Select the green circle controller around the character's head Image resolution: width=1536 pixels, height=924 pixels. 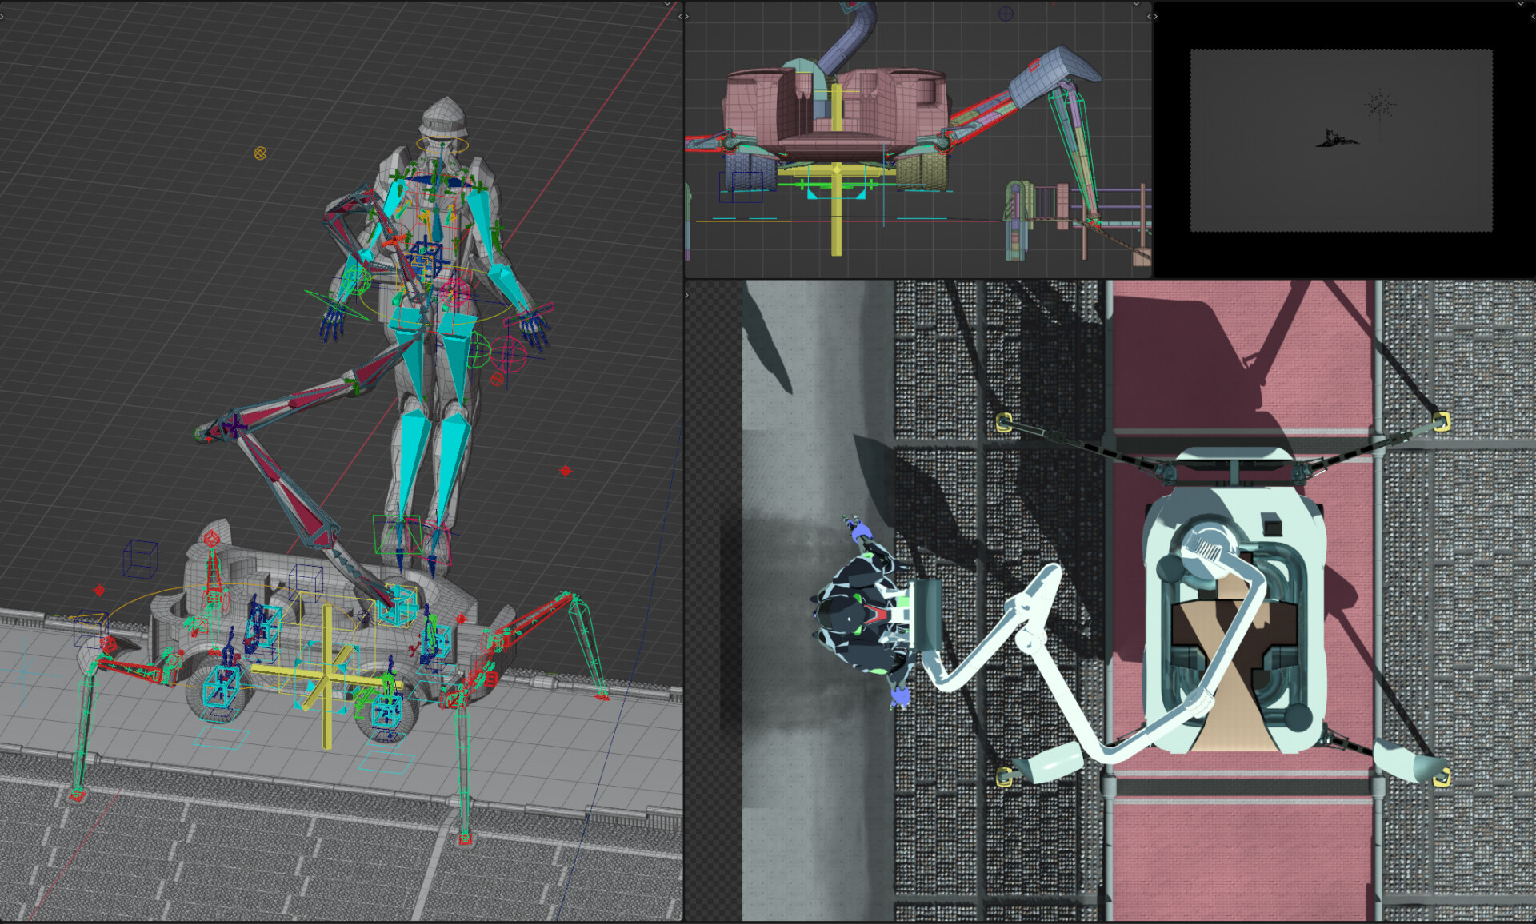pos(442,142)
